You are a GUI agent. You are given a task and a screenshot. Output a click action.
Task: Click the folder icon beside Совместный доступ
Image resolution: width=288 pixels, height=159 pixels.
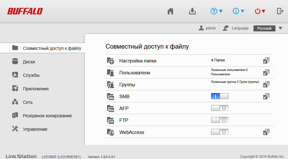click(15, 48)
